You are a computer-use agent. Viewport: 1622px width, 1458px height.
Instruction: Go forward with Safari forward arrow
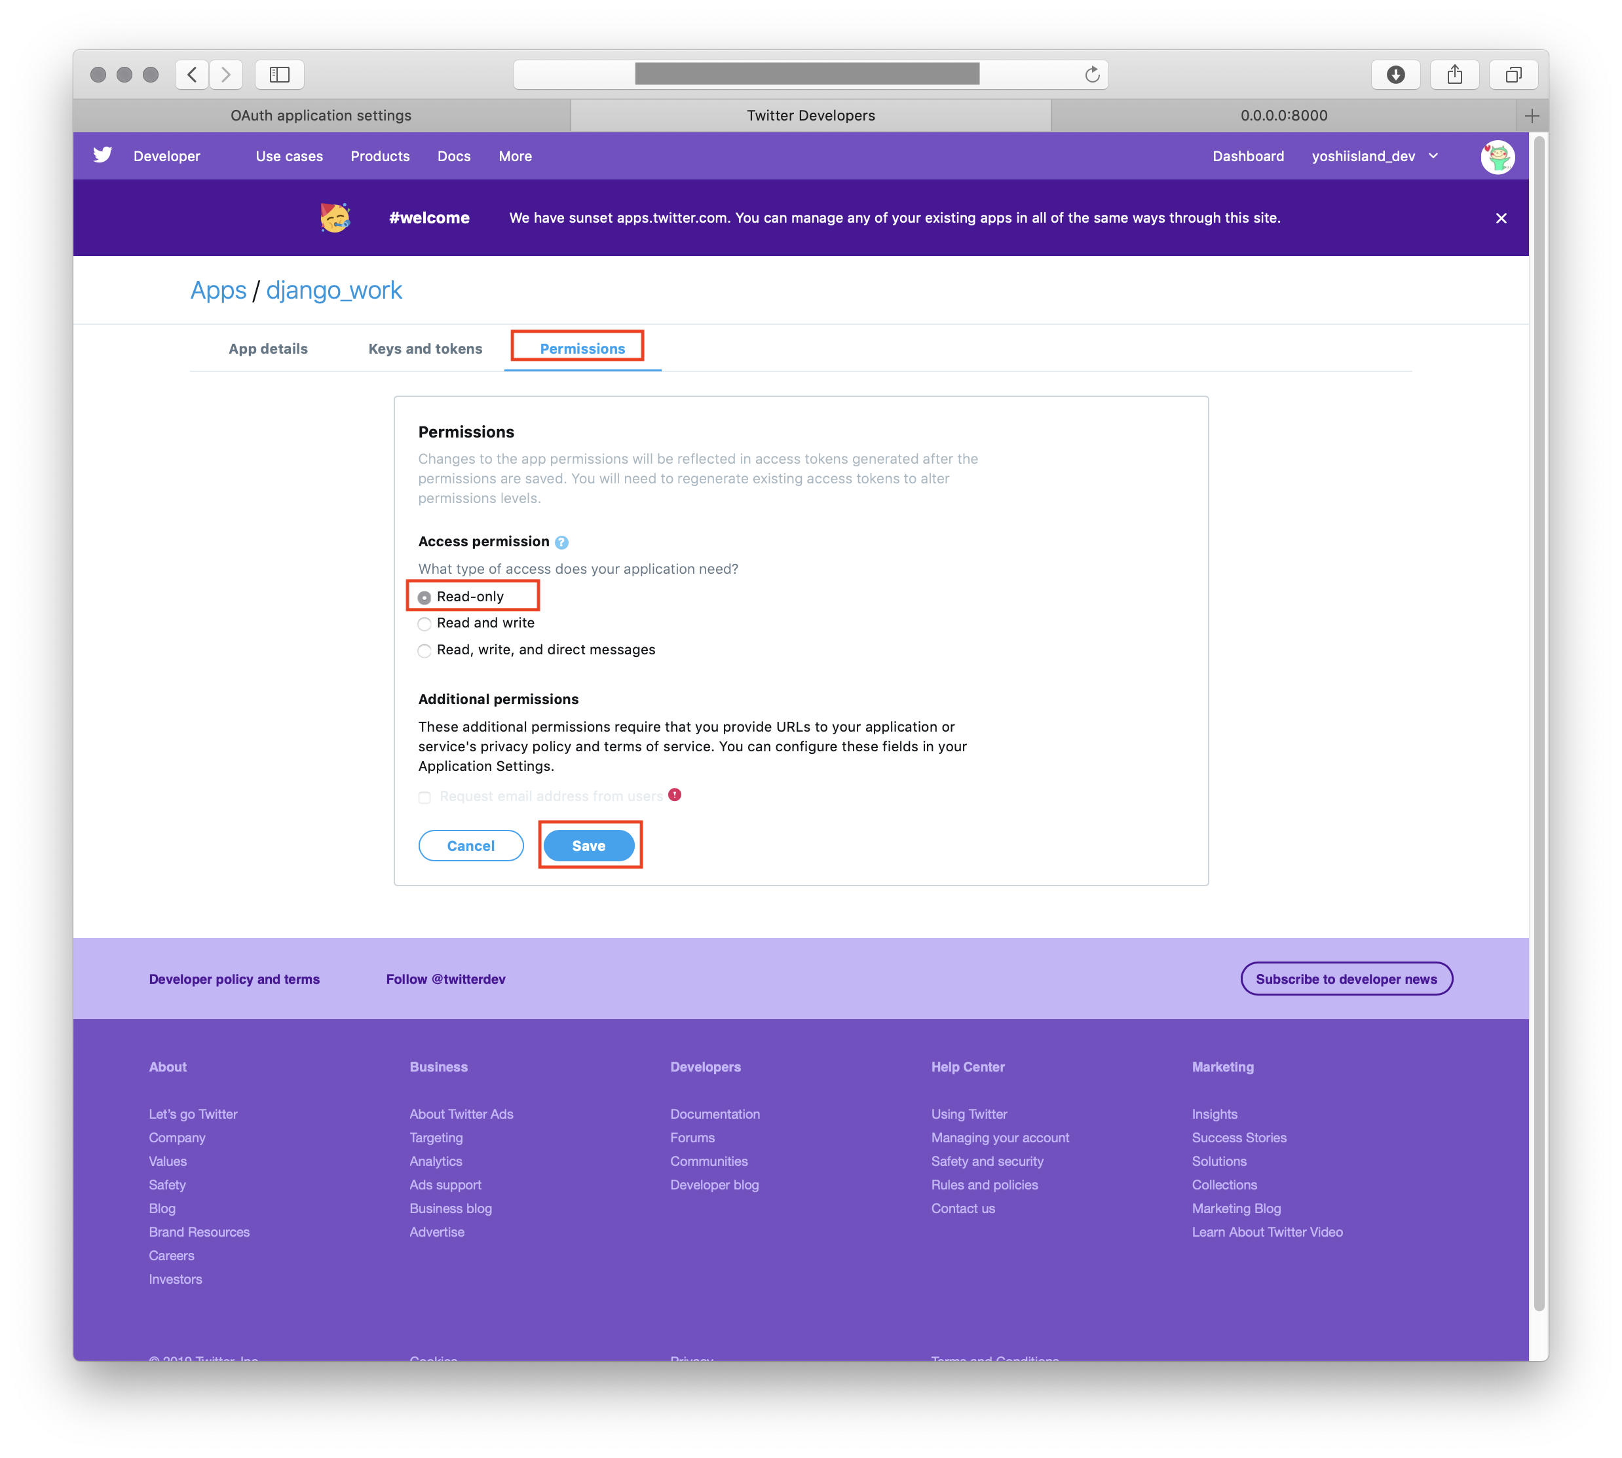[226, 75]
